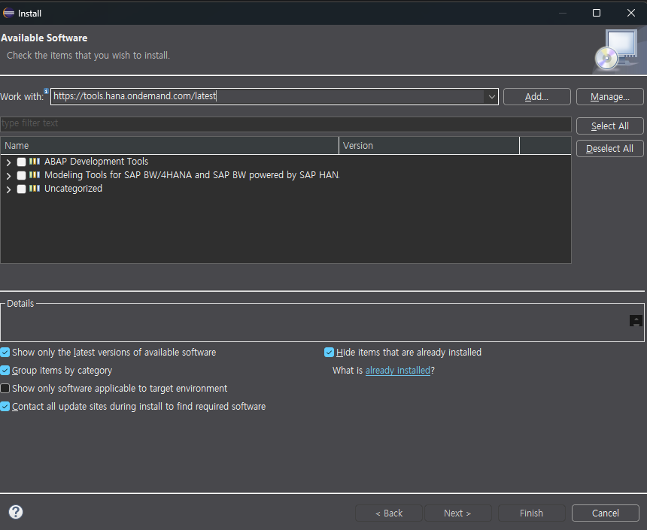647x530 pixels.
Task: Click the Select All button
Action: click(610, 126)
